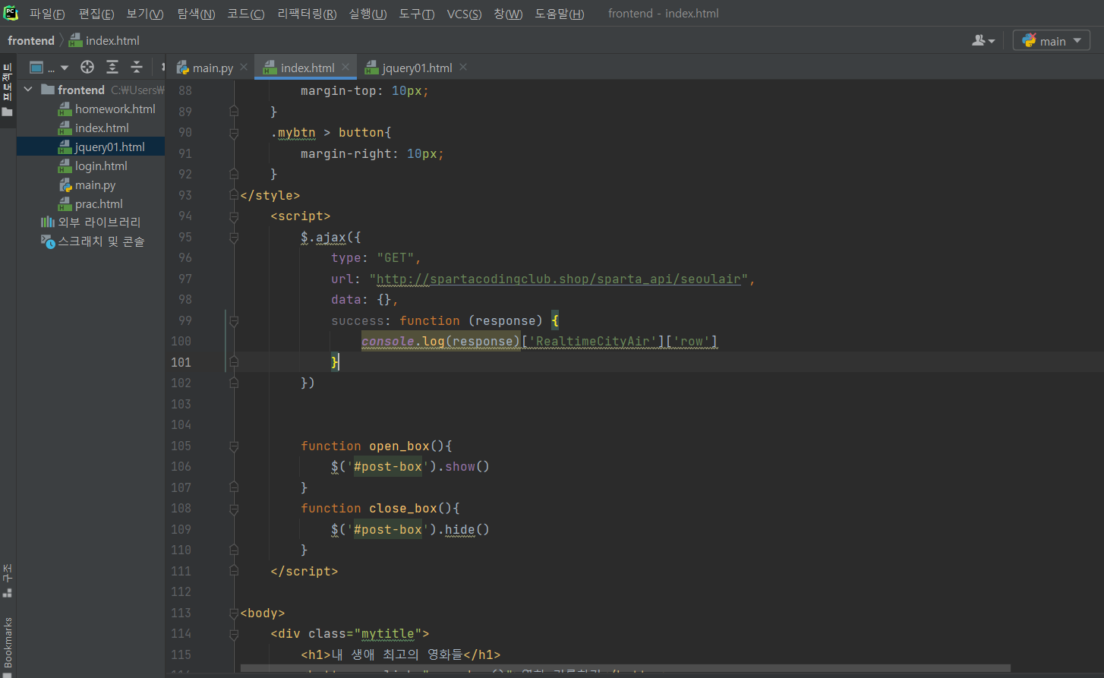Select login.html in the project tree

[101, 166]
